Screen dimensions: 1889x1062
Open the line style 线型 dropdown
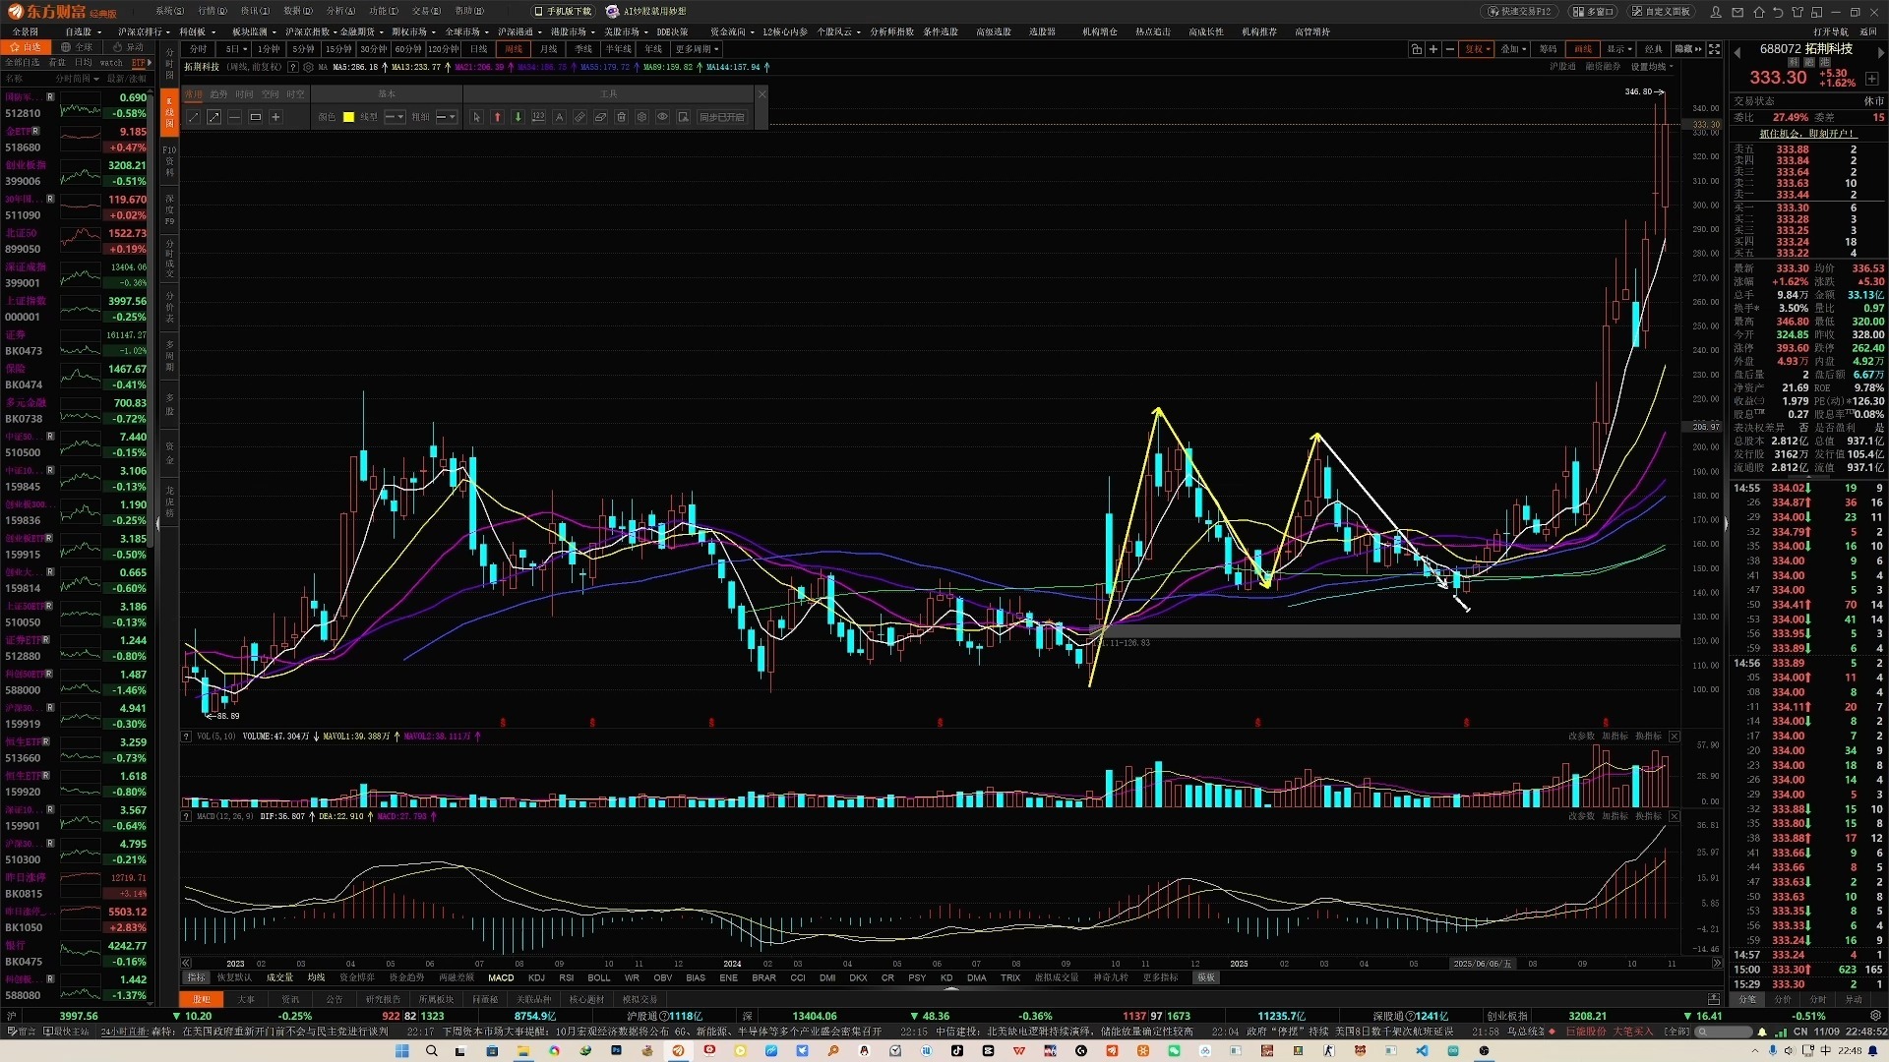[394, 117]
